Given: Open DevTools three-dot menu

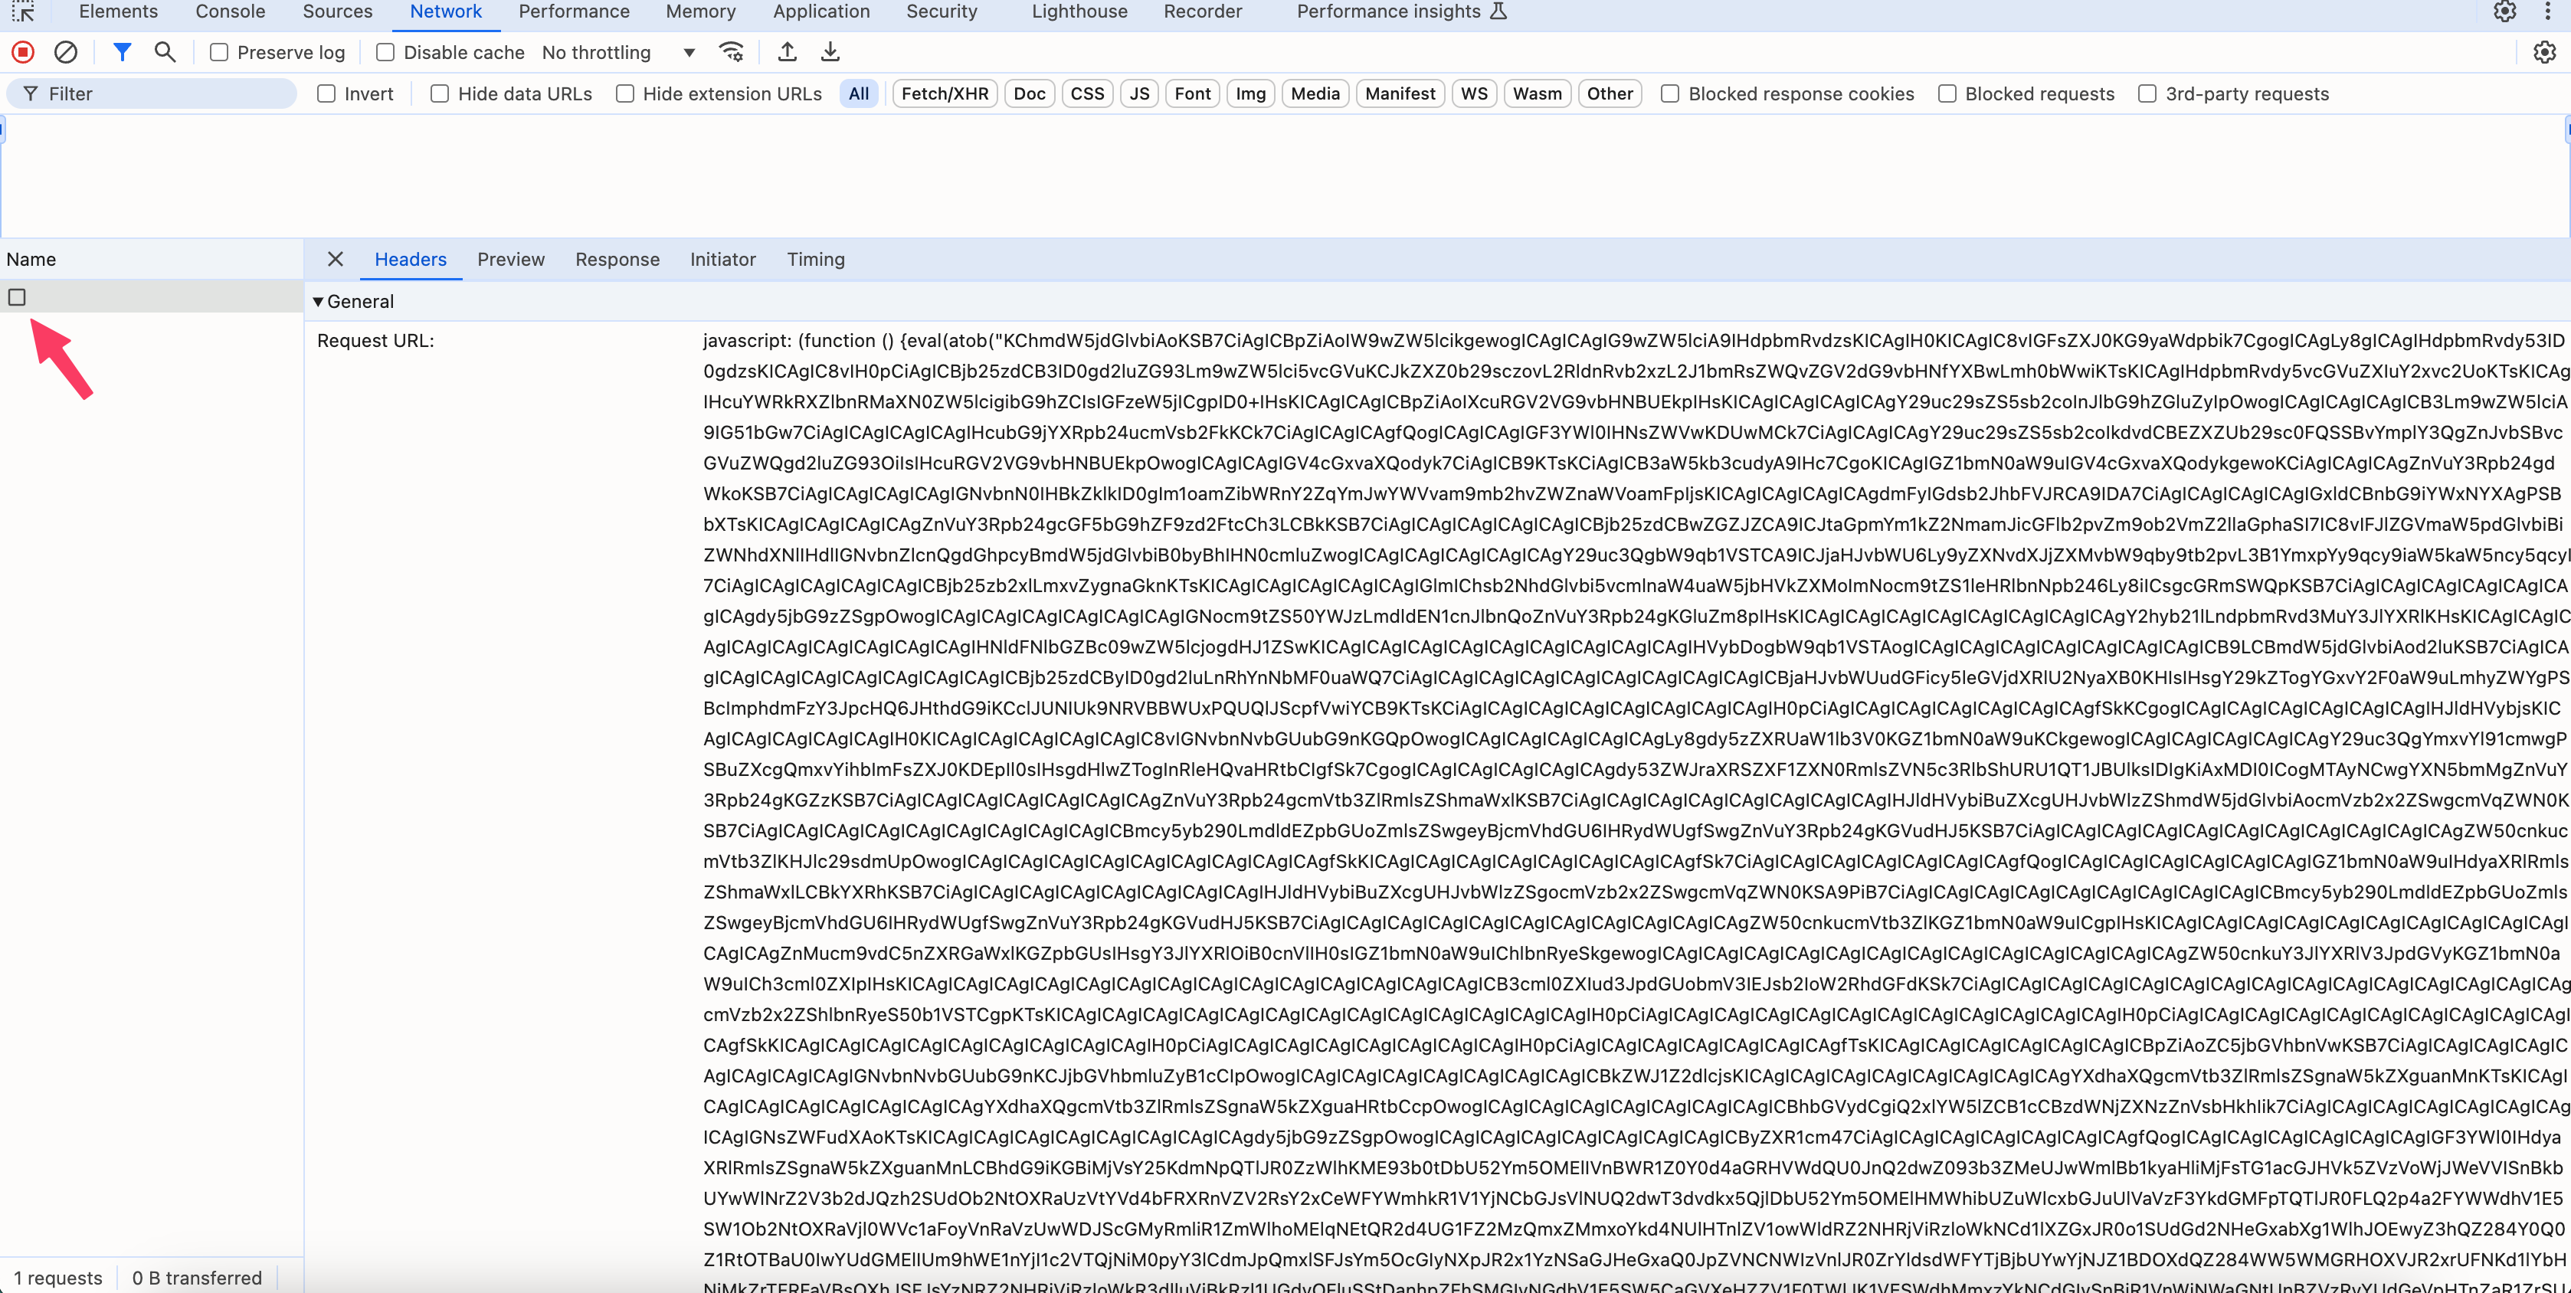Looking at the screenshot, I should point(2547,12).
